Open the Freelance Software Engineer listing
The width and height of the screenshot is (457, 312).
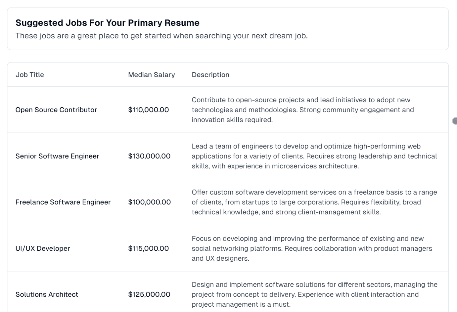(63, 202)
